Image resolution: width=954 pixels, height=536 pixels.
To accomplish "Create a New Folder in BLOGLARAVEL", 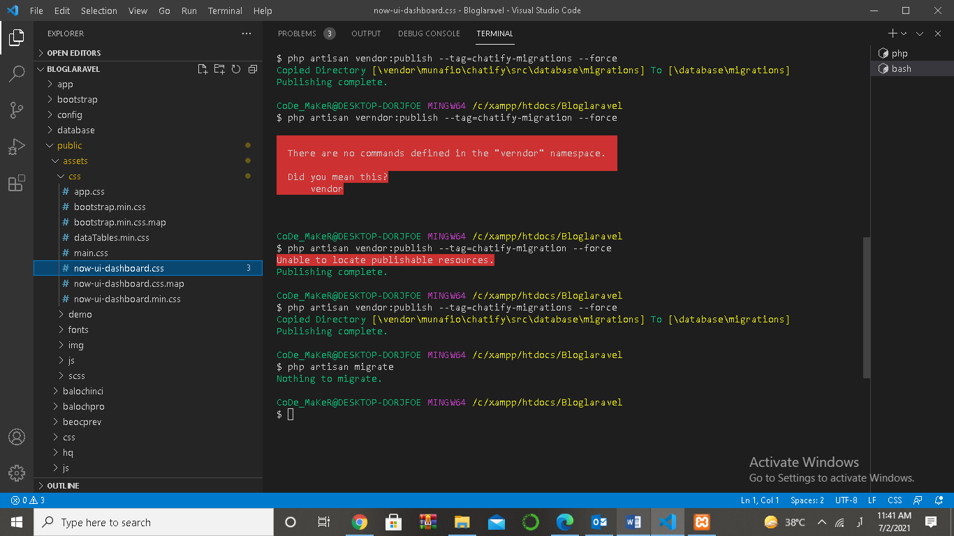I will click(x=219, y=68).
